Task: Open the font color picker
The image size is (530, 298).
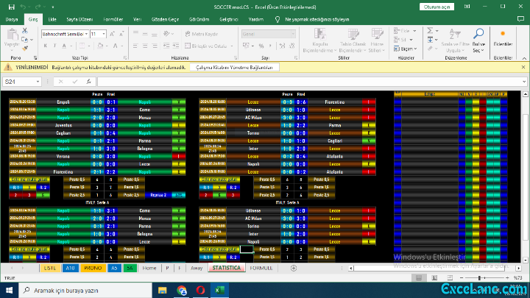Action: pos(116,46)
